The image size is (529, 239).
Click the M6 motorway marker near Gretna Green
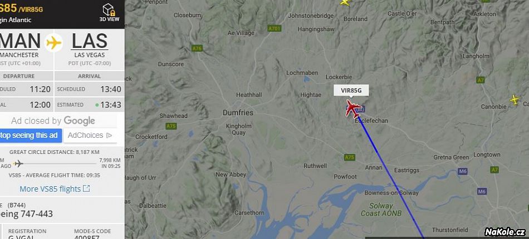[463, 171]
